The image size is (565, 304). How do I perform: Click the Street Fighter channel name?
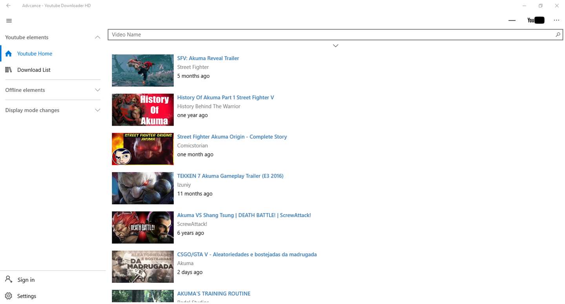[x=193, y=67]
